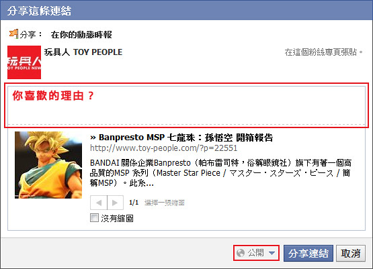
Task: Open the 公開 privacy dropdown arrow
Action: pyautogui.click(x=272, y=253)
